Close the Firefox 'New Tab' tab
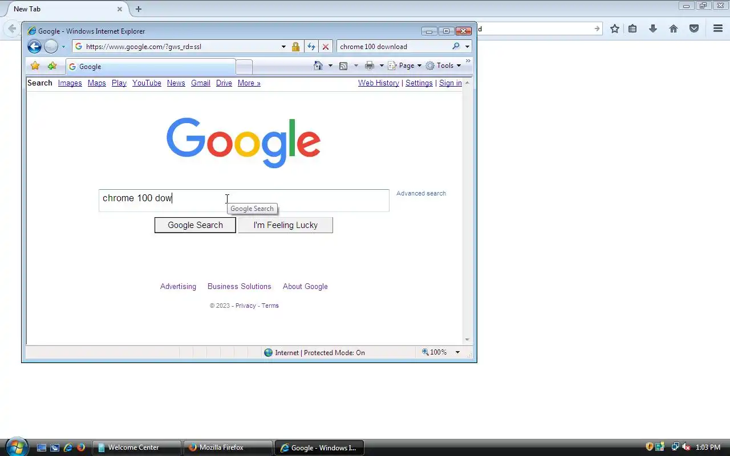 [120, 9]
